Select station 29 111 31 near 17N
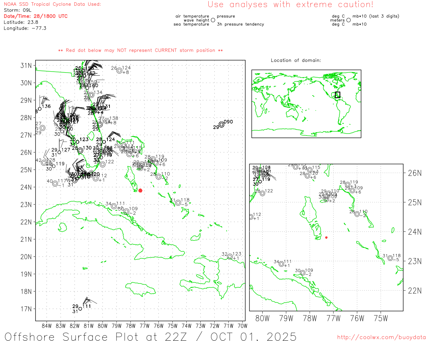Viewport: 426px width, 341px height. click(x=80, y=309)
